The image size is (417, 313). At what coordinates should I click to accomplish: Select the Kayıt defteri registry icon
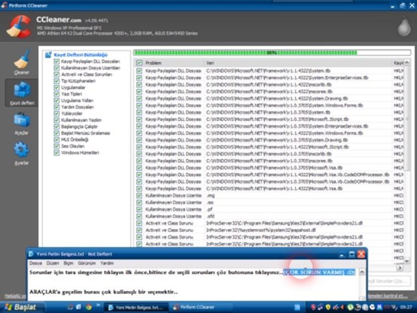22,93
